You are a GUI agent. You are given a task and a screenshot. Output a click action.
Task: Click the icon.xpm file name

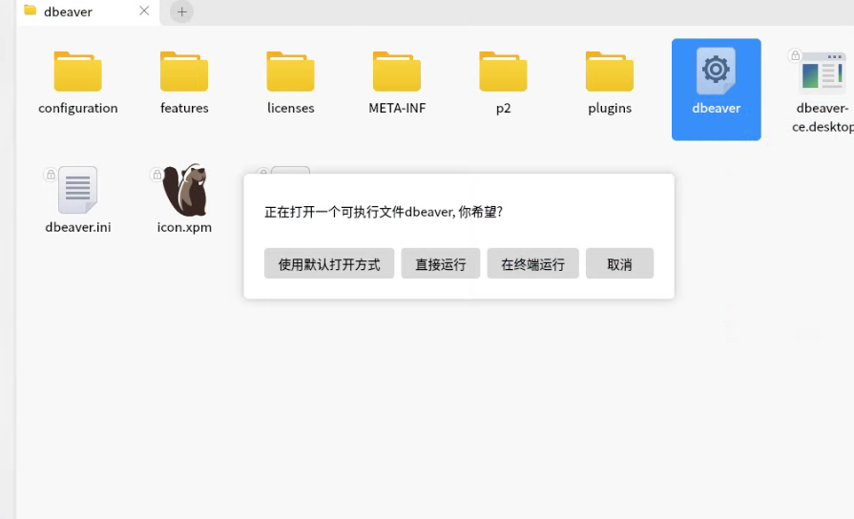184,227
